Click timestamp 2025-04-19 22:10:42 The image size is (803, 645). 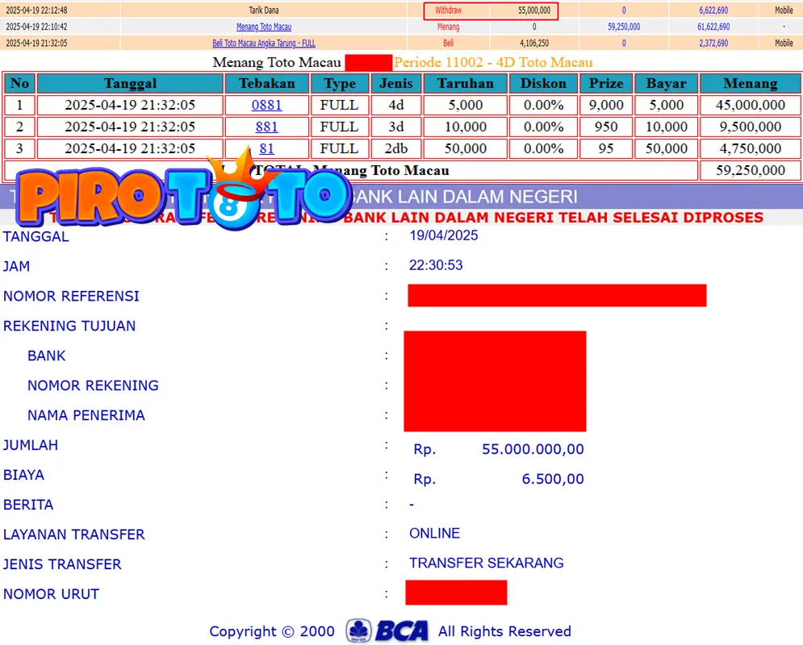coord(36,27)
